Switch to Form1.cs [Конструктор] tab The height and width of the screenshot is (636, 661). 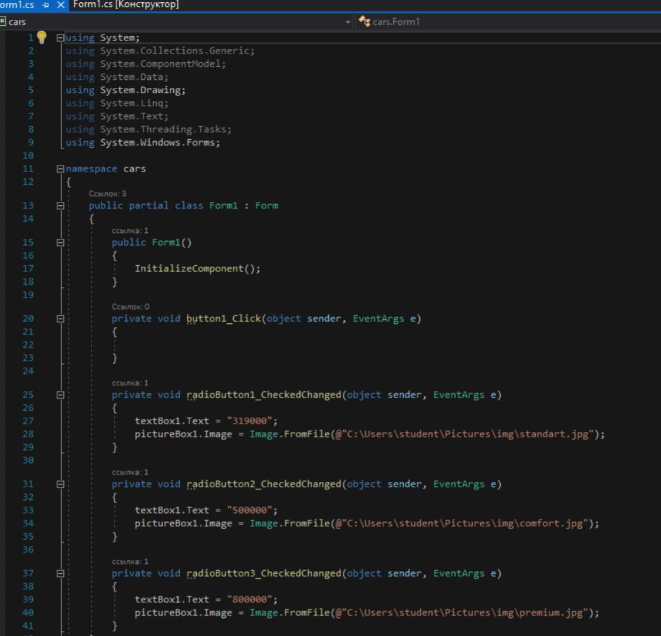click(x=126, y=5)
